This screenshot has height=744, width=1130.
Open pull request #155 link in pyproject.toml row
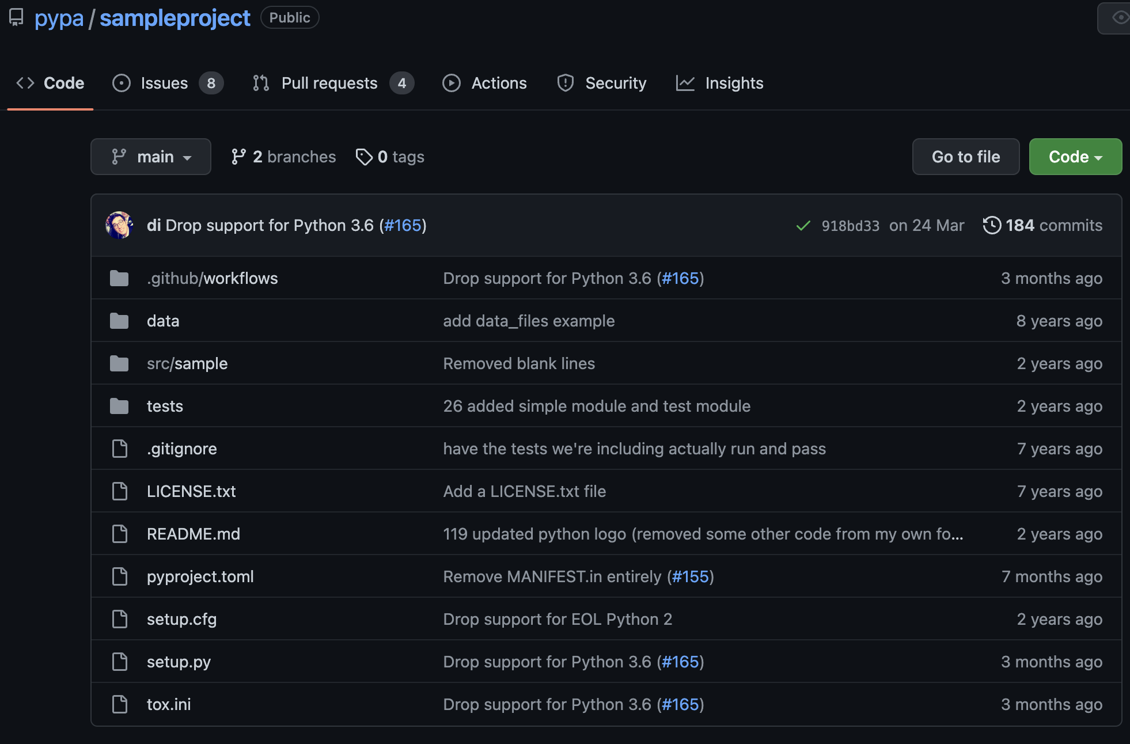690,576
